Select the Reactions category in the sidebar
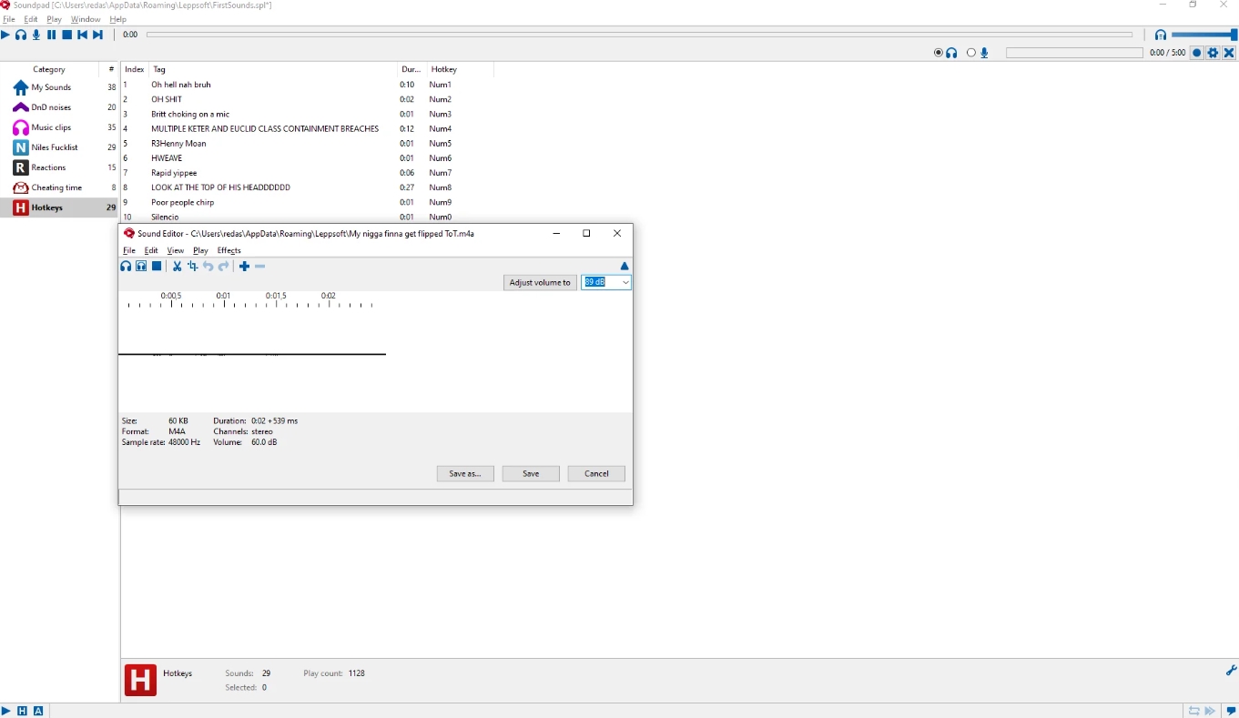This screenshot has width=1239, height=718. [48, 167]
